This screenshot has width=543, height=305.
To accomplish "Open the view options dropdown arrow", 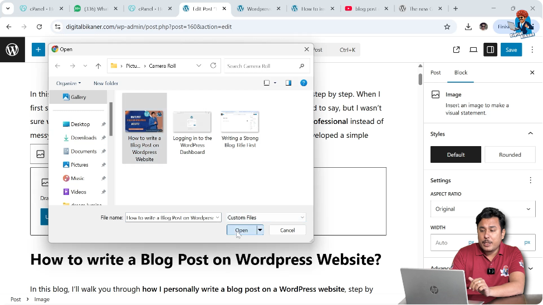I will (275, 83).
